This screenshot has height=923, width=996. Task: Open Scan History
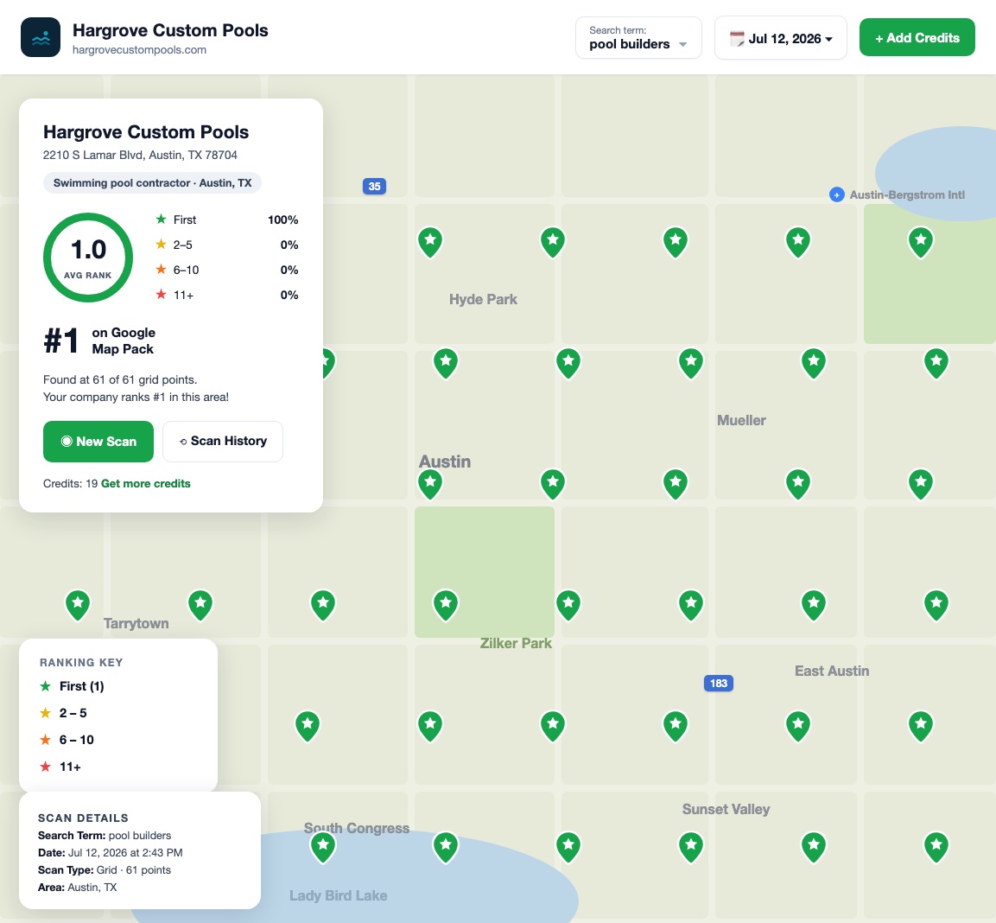pyautogui.click(x=223, y=441)
